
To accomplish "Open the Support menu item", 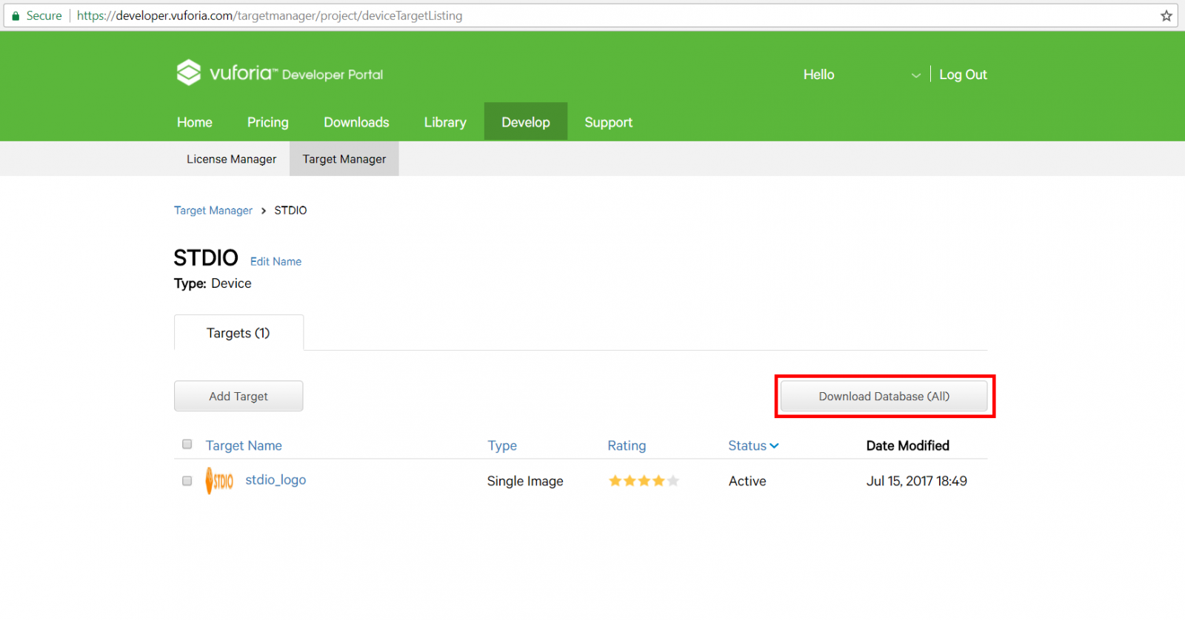I will click(x=609, y=122).
